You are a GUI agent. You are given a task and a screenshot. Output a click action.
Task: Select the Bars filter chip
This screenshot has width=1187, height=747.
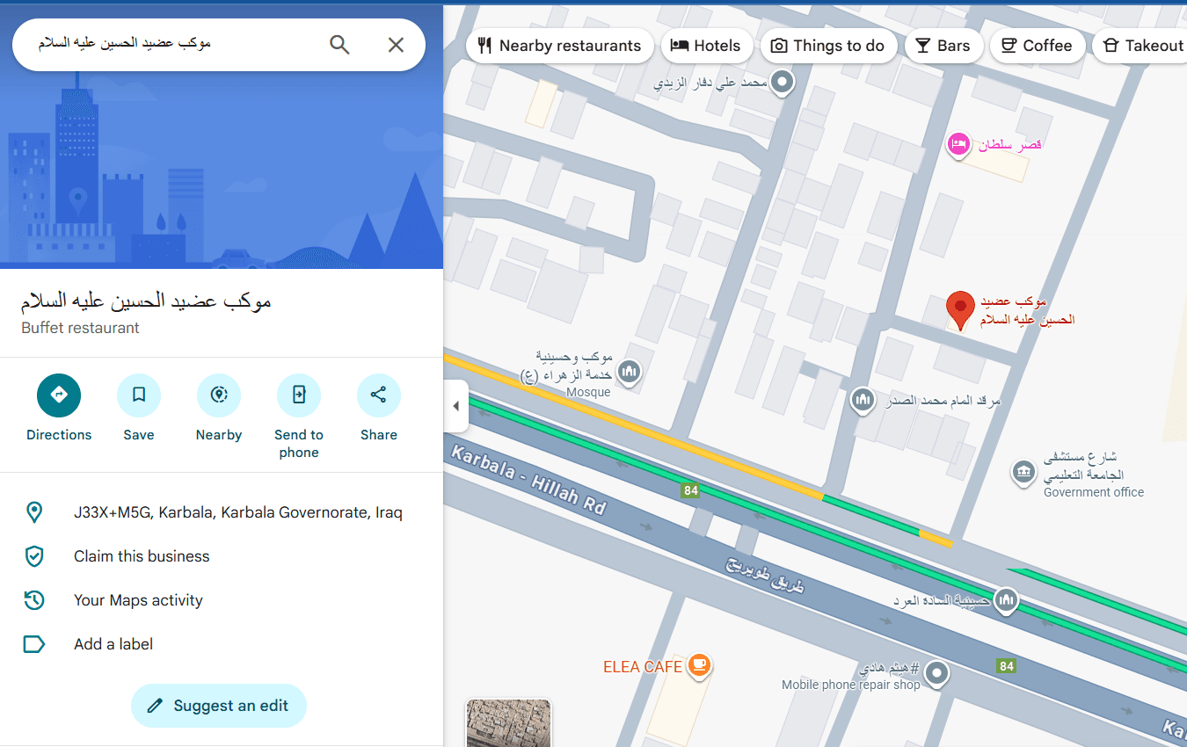click(x=943, y=46)
